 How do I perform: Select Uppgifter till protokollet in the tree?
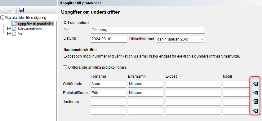(35, 24)
